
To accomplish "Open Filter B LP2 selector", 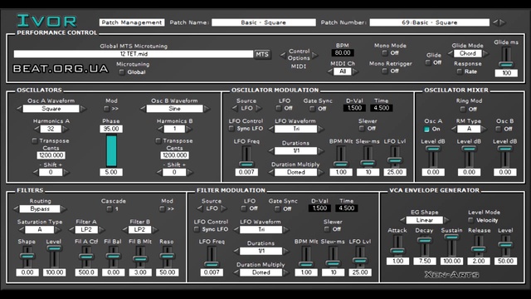I will pos(140,230).
